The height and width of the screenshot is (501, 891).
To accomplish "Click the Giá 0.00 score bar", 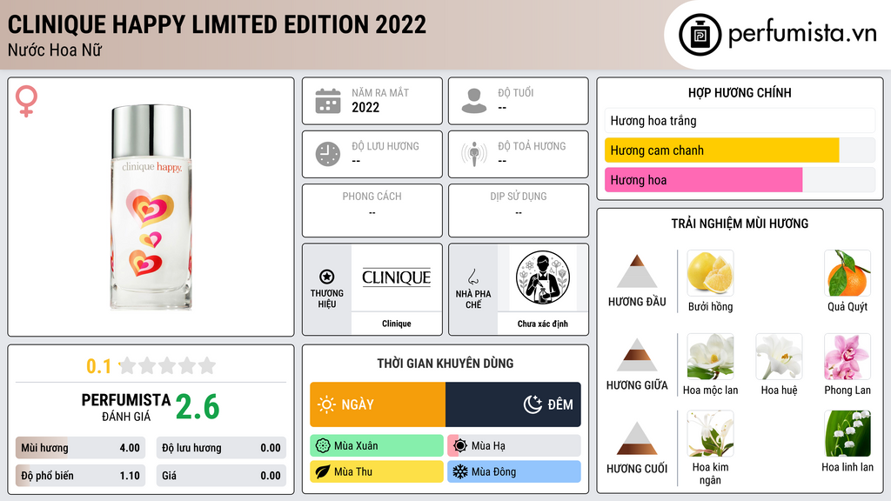I will click(x=221, y=476).
